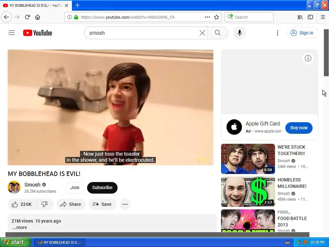329x247 pixels.
Task: Click the HOMELESS MILLIONAIRE! title
Action: tap(292, 183)
